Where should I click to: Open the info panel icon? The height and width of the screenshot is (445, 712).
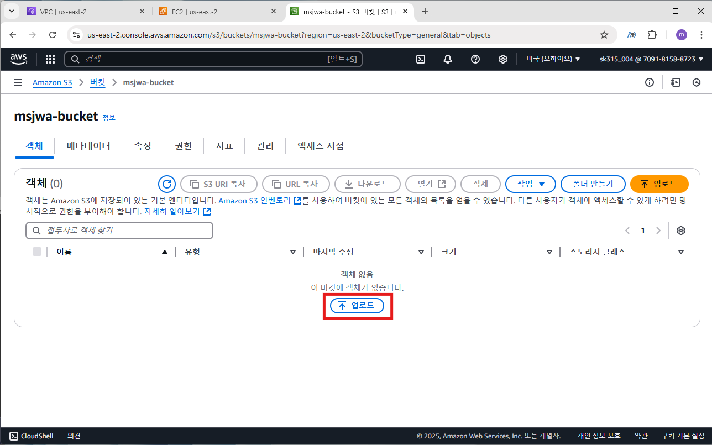click(x=650, y=82)
